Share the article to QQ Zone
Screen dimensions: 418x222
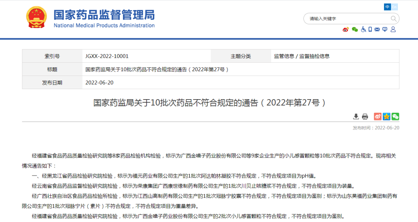pyautogui.click(x=386, y=117)
